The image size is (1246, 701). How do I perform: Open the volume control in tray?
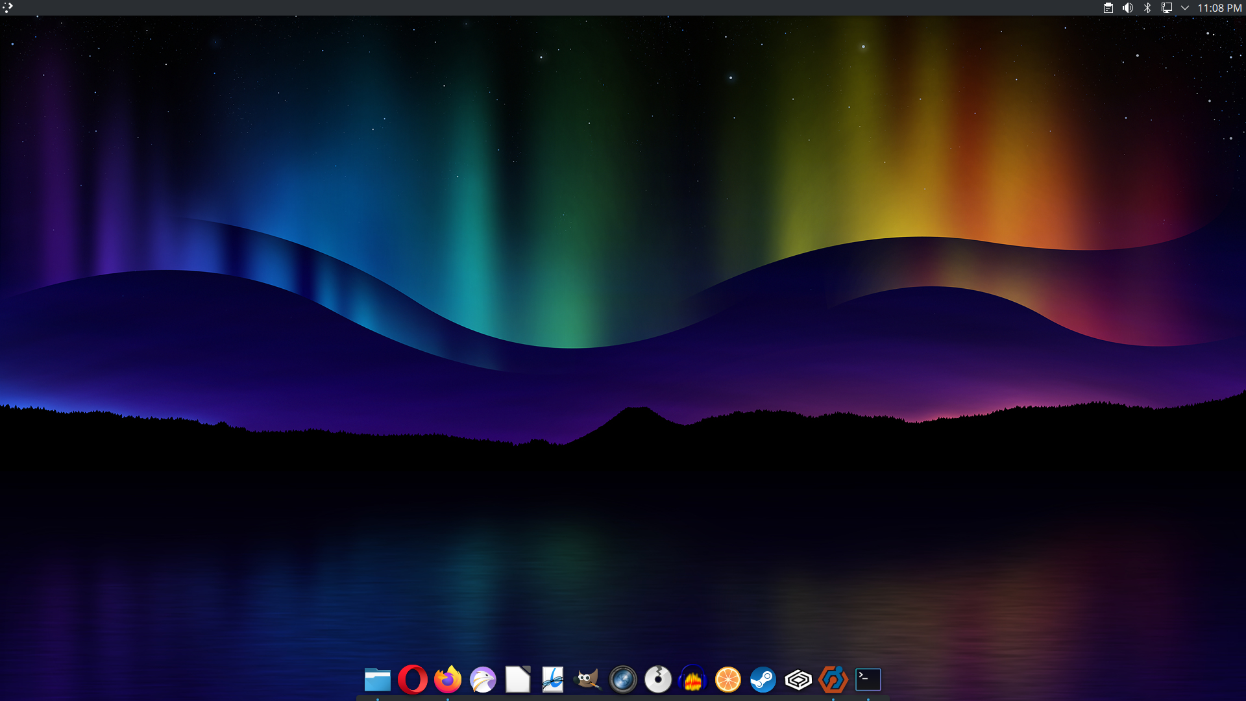pyautogui.click(x=1128, y=8)
